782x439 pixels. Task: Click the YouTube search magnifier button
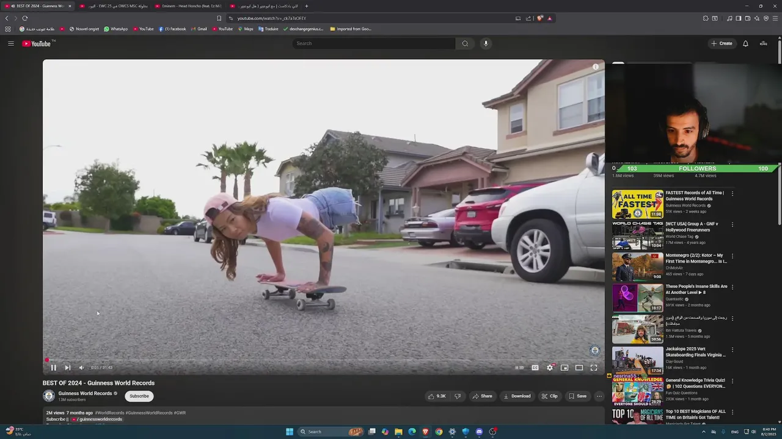(x=465, y=43)
